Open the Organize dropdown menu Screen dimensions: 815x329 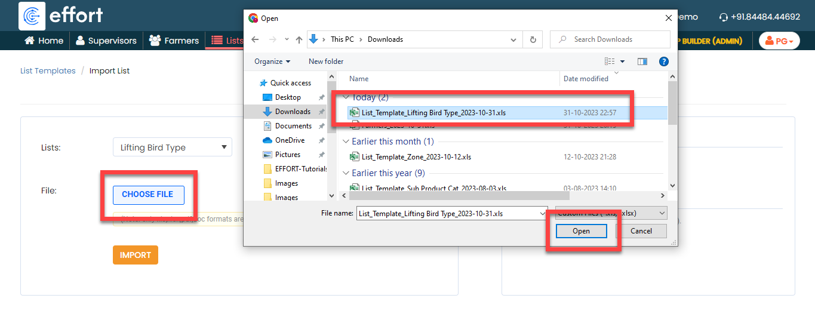tap(272, 62)
